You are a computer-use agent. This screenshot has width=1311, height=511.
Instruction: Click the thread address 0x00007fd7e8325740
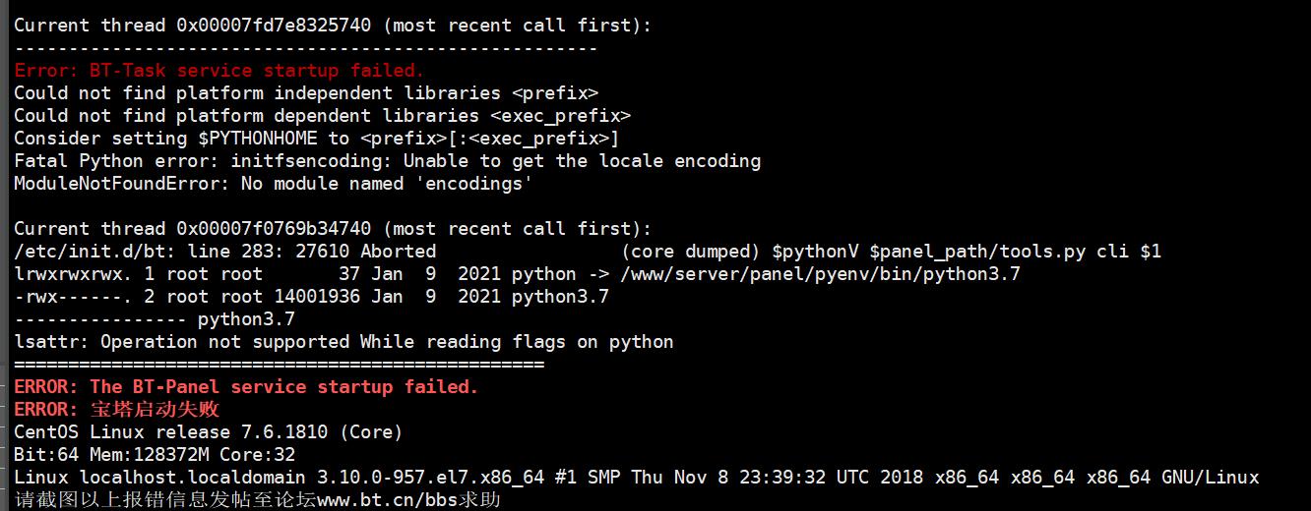[x=274, y=26]
